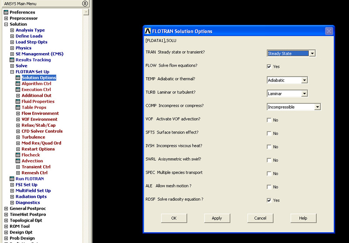Click the Execution Ctrl dialog icon
This screenshot has width=349, height=243.
tap(18, 90)
